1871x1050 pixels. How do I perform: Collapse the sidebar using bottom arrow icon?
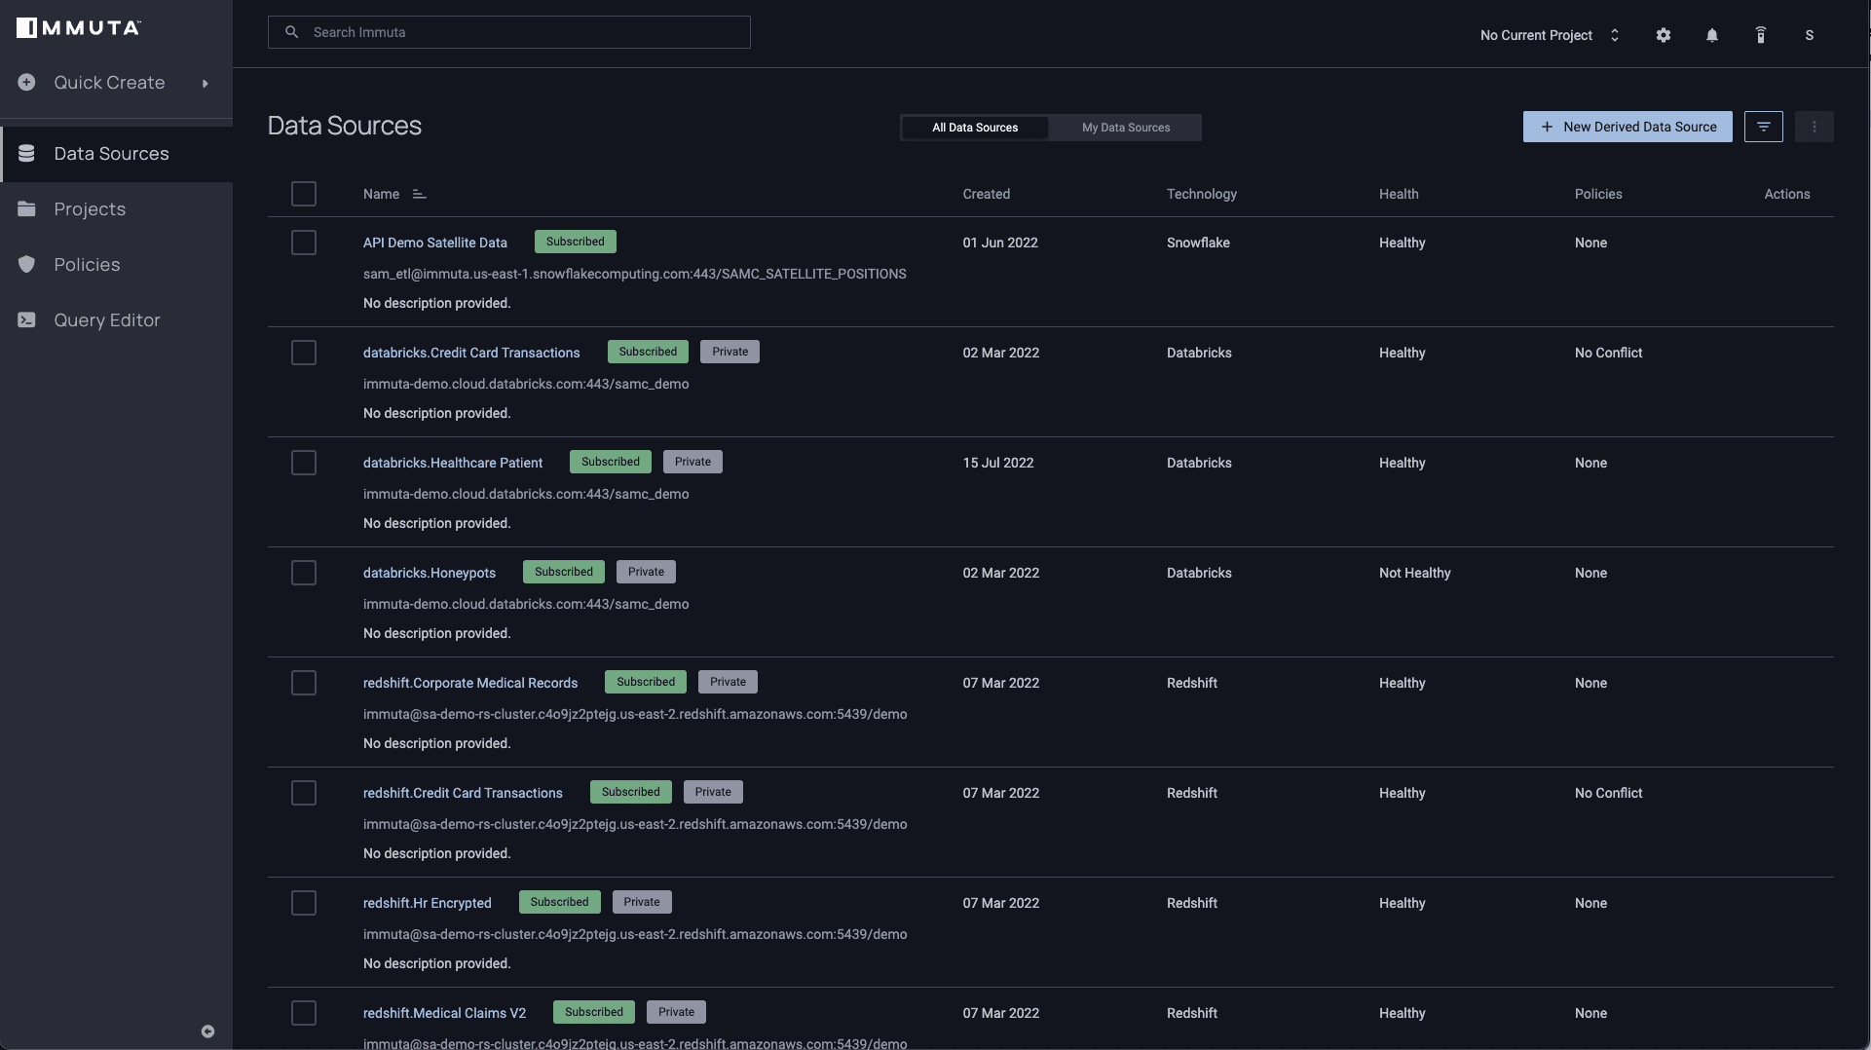click(x=207, y=1031)
